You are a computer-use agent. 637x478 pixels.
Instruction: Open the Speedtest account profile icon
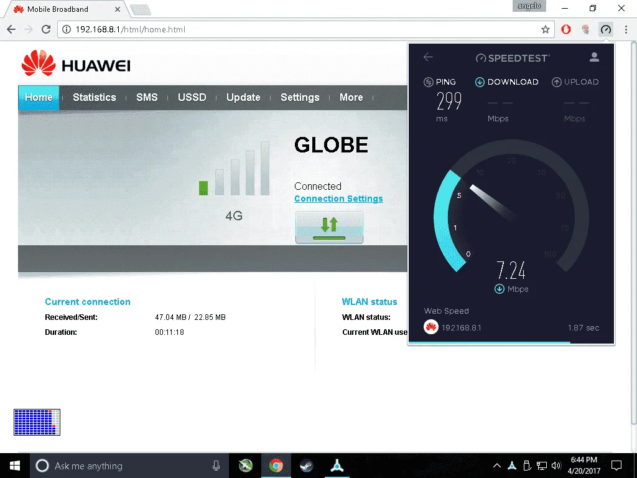click(594, 57)
